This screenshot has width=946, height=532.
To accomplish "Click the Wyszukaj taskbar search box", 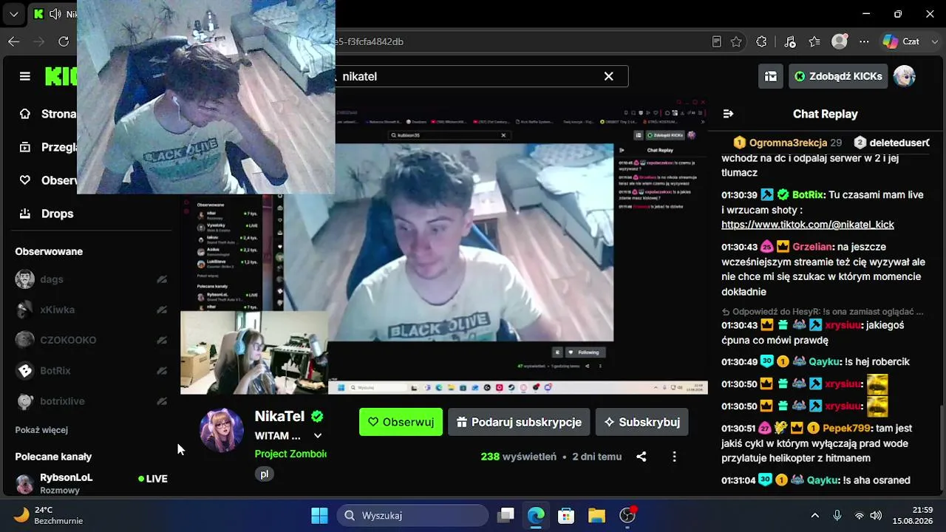I will (x=412, y=515).
